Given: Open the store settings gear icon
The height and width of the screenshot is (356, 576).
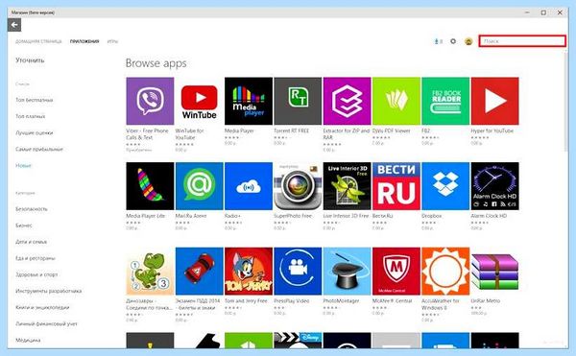Looking at the screenshot, I should (x=453, y=41).
